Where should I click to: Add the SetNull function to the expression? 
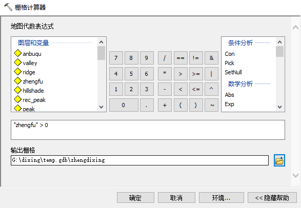[233, 72]
